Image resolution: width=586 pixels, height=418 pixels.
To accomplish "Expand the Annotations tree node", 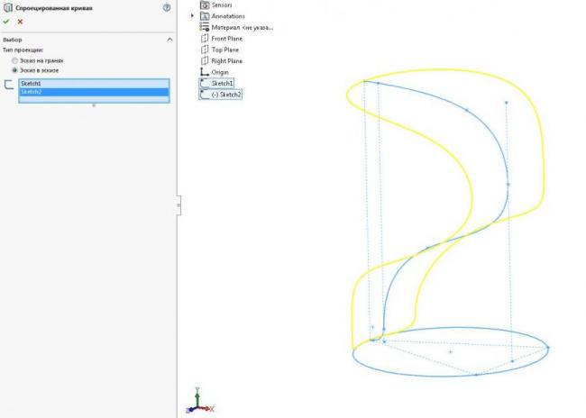I will (x=192, y=16).
